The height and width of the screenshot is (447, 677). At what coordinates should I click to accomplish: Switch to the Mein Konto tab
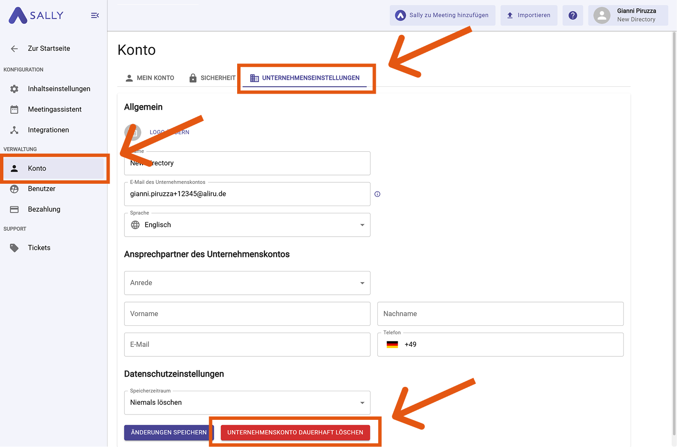150,78
